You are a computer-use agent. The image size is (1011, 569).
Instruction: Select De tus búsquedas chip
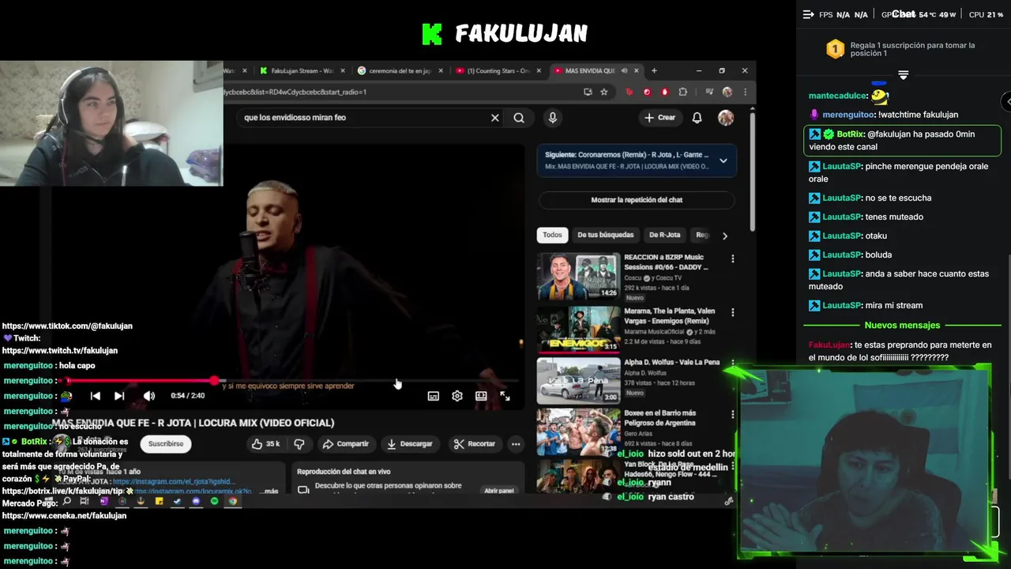point(605,235)
